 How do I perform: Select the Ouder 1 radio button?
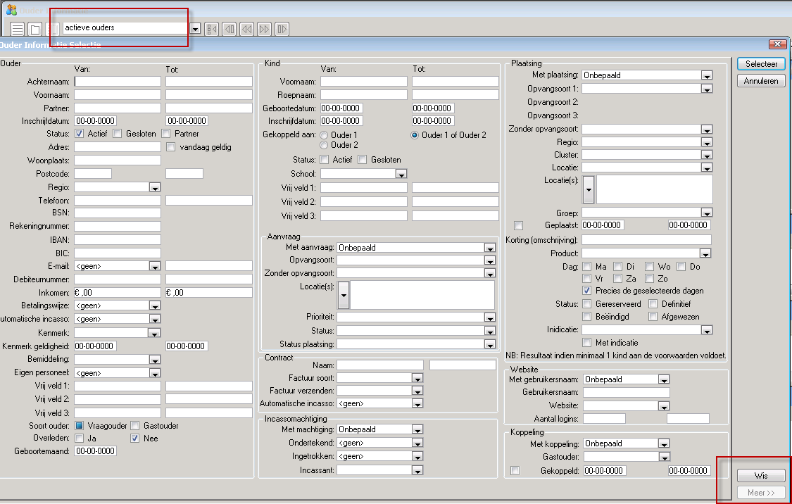pyautogui.click(x=325, y=135)
